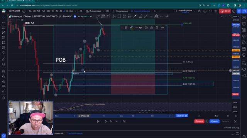Select the monthly timeframe

[71, 11]
